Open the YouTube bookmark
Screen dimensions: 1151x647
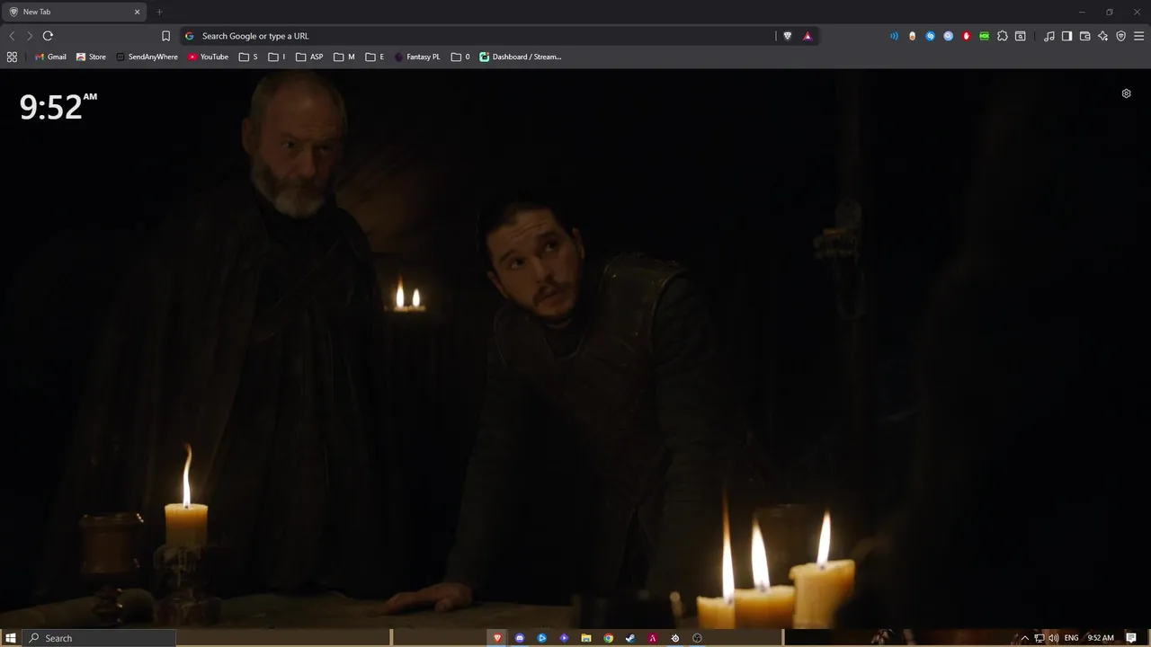pyautogui.click(x=208, y=57)
